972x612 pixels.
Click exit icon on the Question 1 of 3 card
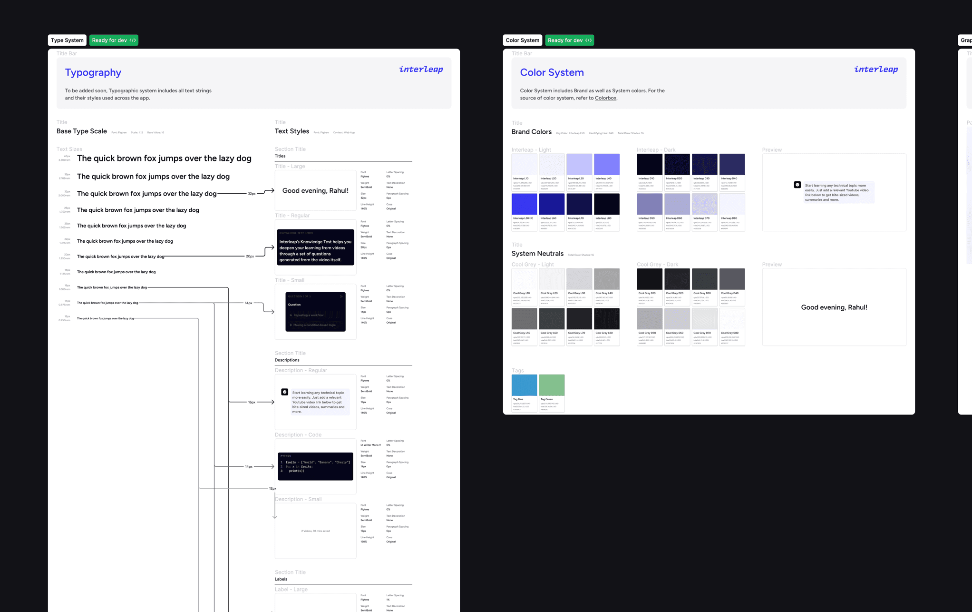(341, 296)
